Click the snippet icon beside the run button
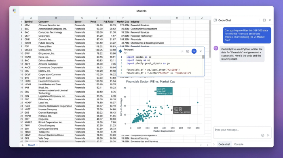 click(x=188, y=51)
